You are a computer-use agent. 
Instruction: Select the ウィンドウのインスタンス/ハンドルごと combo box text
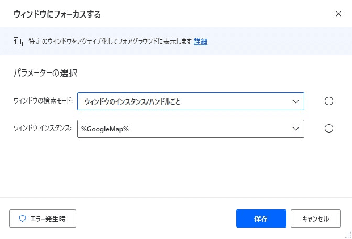pos(132,102)
